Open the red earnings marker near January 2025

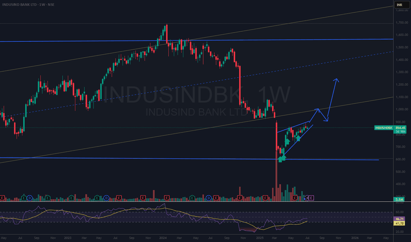point(265,198)
